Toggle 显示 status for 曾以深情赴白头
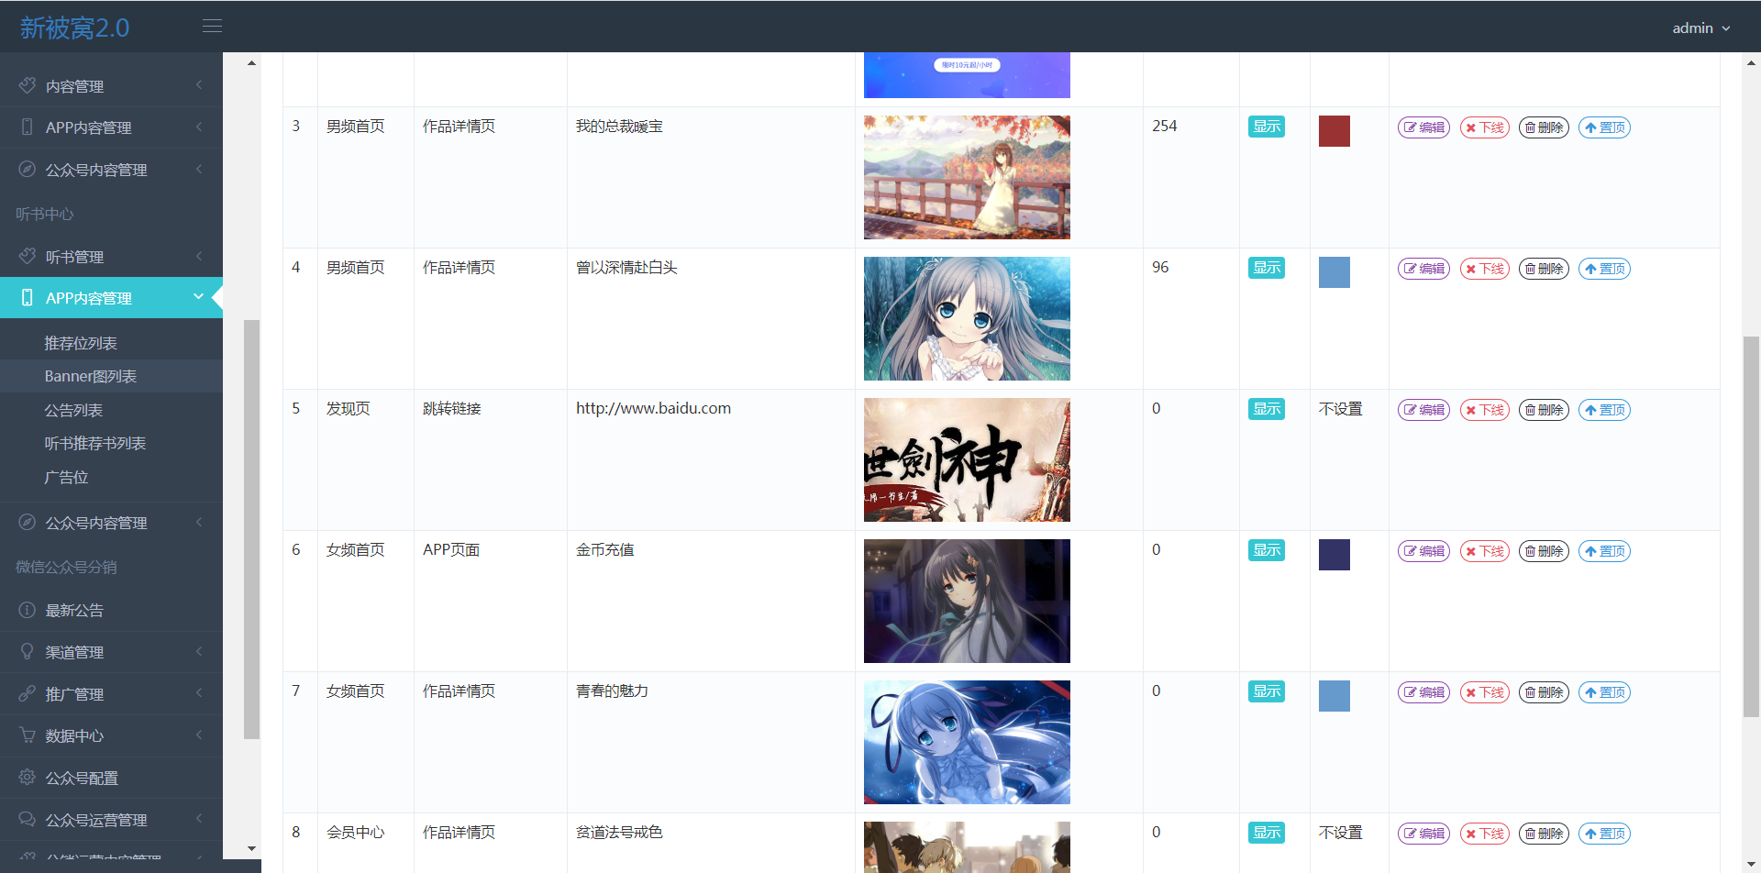The height and width of the screenshot is (873, 1761). [1267, 268]
